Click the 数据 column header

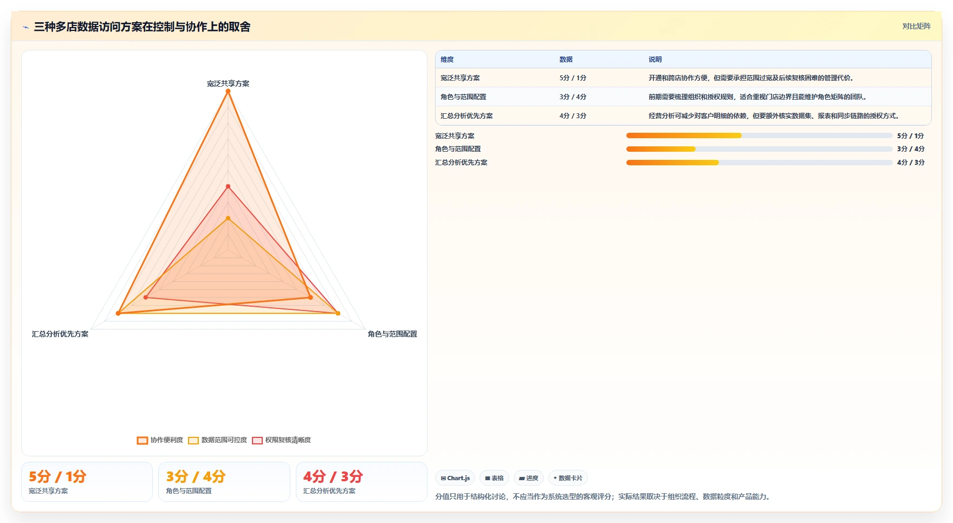(x=566, y=60)
